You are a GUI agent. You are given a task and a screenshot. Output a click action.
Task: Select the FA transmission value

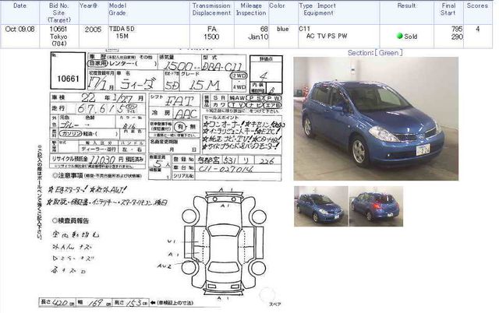pyautogui.click(x=211, y=30)
